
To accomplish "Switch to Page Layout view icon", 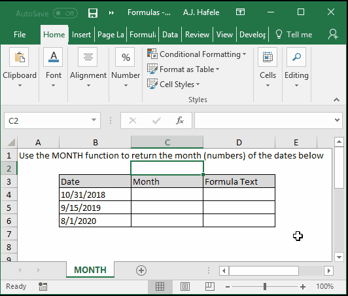I will (185, 286).
